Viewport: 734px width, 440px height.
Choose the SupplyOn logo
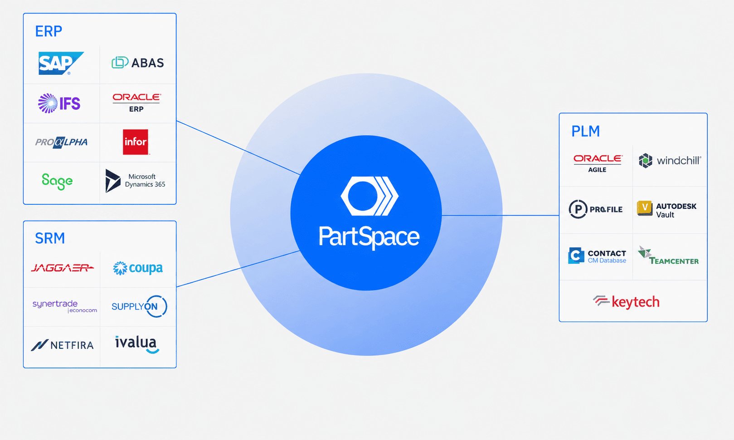click(x=140, y=306)
